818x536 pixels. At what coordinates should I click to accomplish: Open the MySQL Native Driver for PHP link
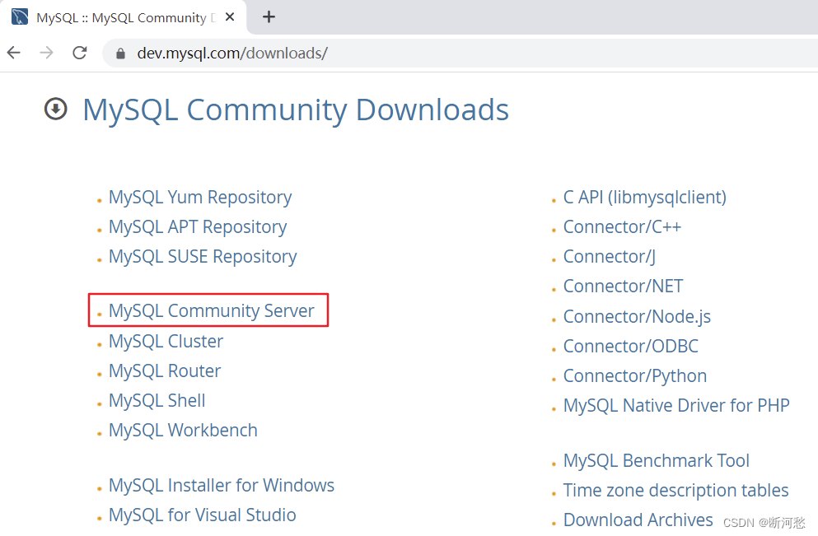676,405
